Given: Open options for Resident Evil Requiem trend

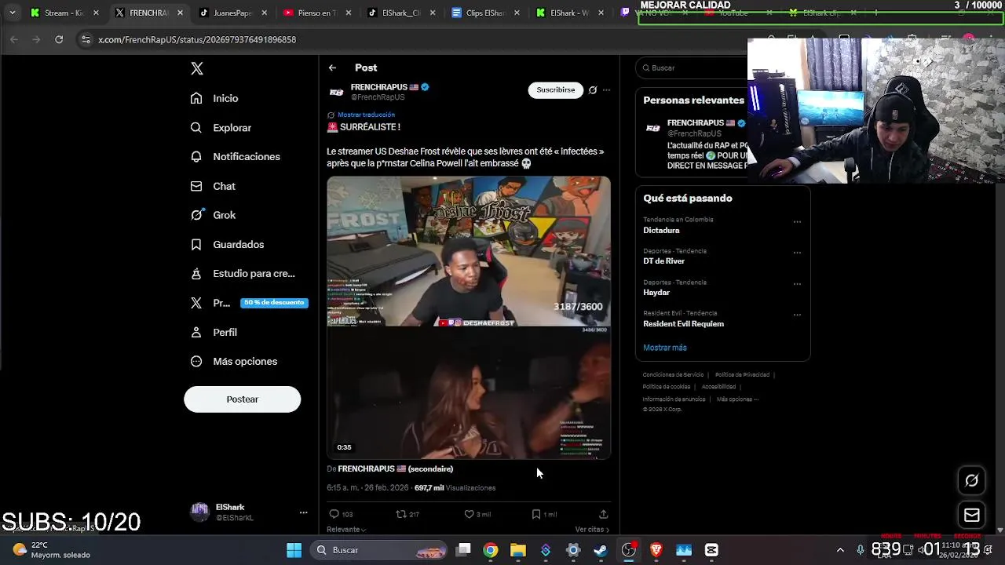Looking at the screenshot, I should click(x=797, y=315).
